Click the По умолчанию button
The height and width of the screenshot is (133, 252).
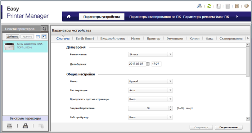click(x=229, y=127)
